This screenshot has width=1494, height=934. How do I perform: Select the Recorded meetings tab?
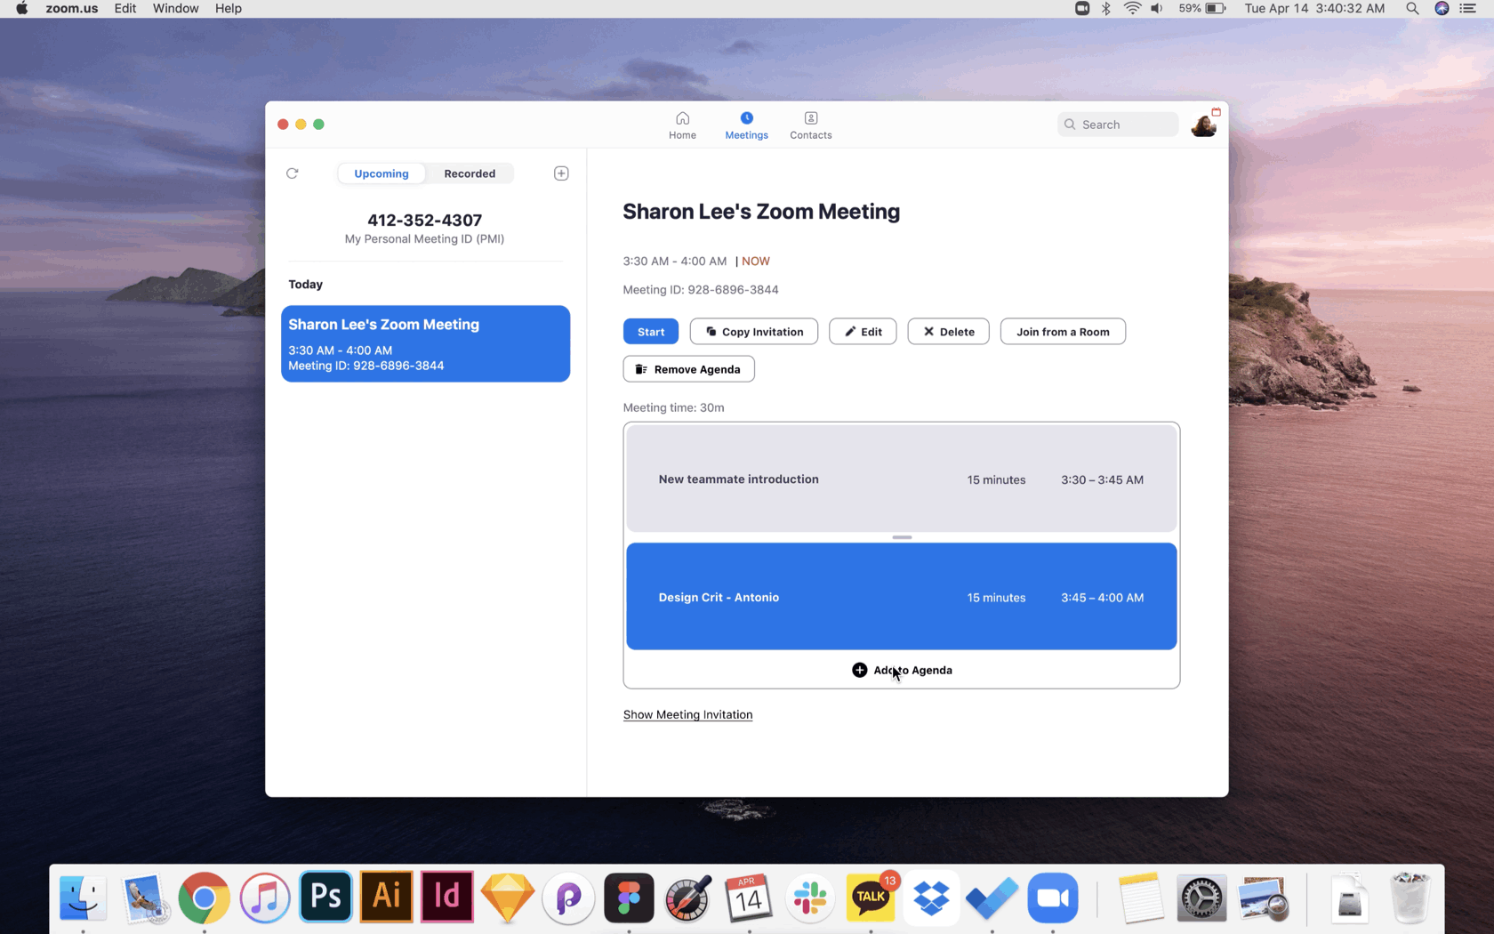(x=470, y=173)
